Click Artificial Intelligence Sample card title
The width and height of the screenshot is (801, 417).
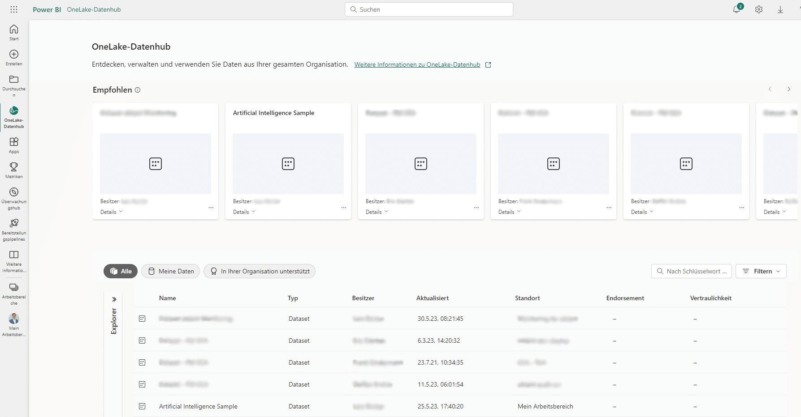(x=273, y=113)
